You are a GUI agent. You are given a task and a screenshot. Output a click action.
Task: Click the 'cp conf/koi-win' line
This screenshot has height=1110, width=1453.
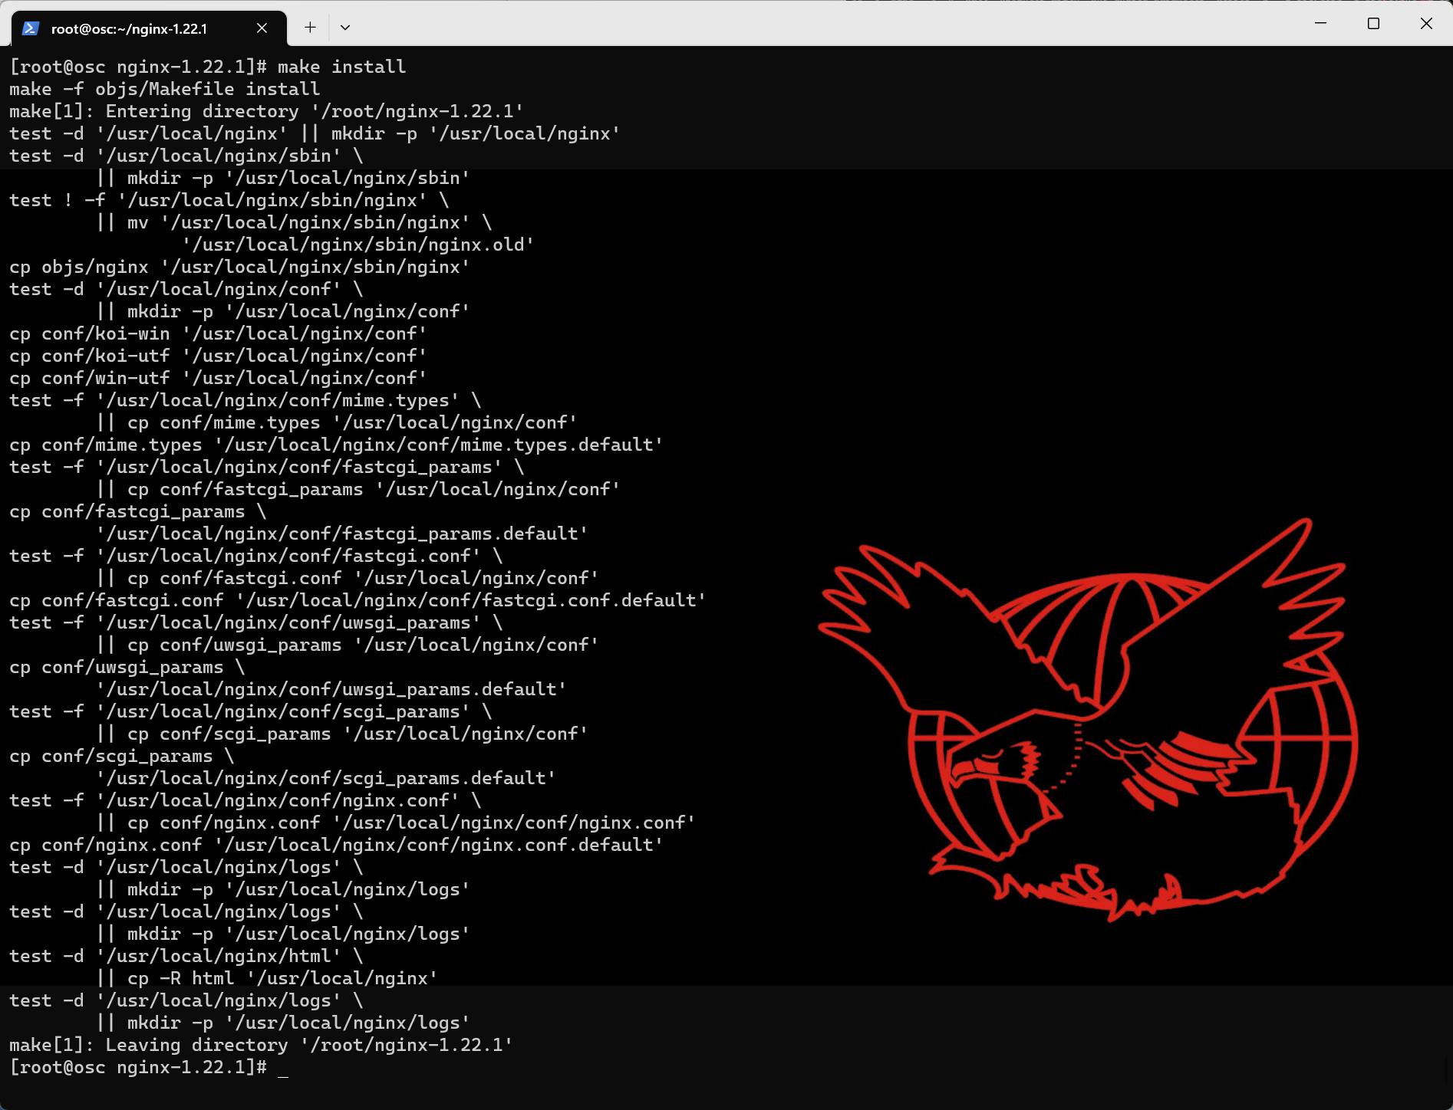coord(218,333)
